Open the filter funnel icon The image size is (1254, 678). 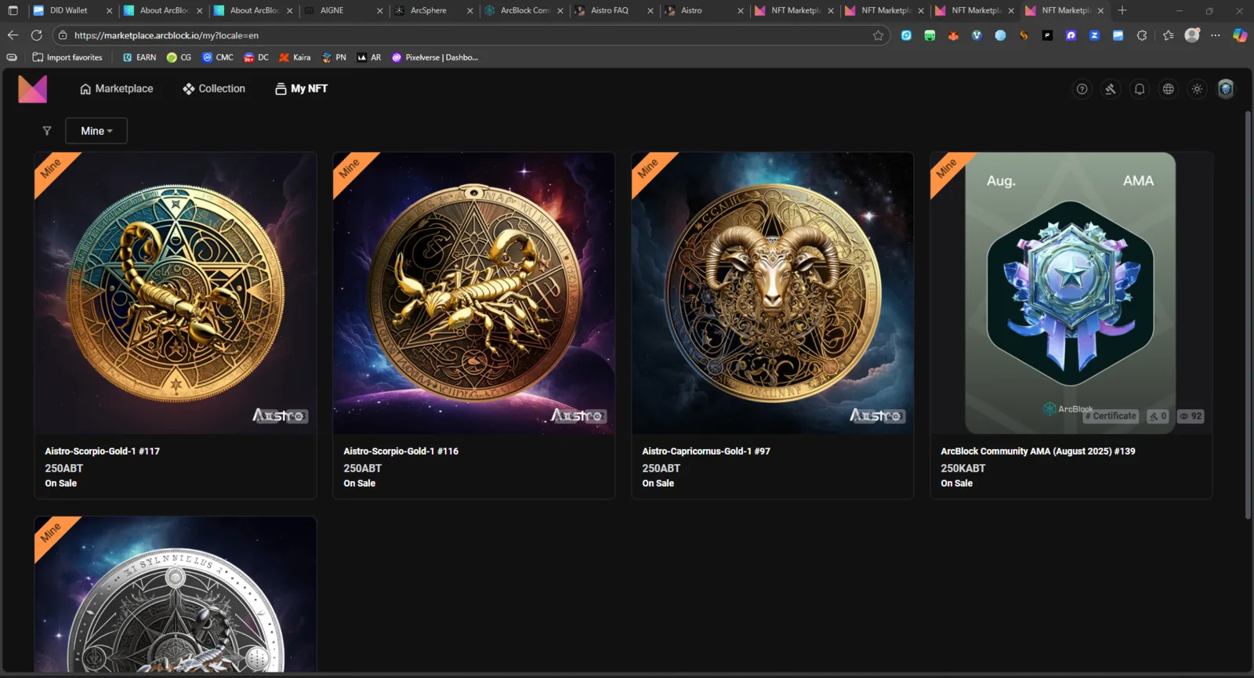47,131
